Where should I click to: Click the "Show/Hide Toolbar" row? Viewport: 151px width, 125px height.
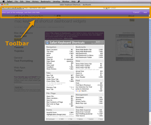point(89,66)
